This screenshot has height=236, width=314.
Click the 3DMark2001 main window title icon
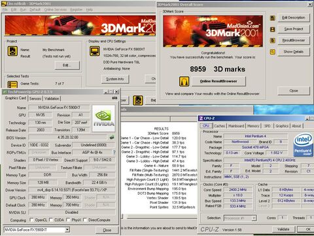(x=4, y=4)
